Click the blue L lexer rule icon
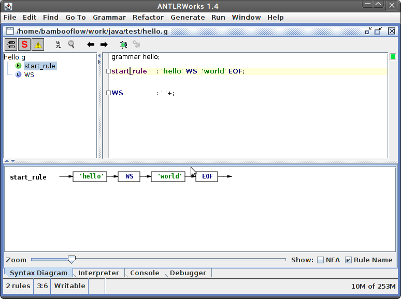The width and height of the screenshot is (401, 299). click(x=18, y=74)
